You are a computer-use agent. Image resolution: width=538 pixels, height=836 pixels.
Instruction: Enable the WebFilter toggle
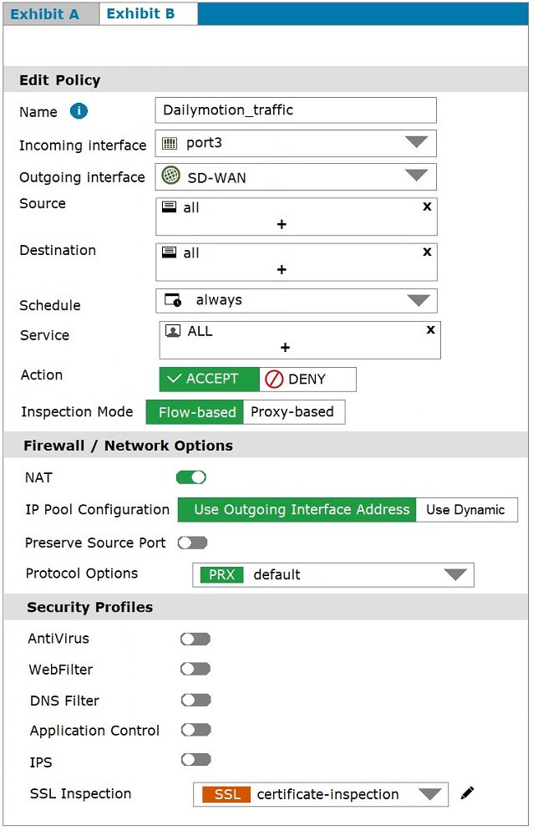[195, 669]
